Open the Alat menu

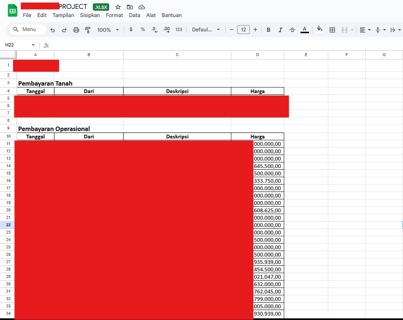click(x=151, y=15)
